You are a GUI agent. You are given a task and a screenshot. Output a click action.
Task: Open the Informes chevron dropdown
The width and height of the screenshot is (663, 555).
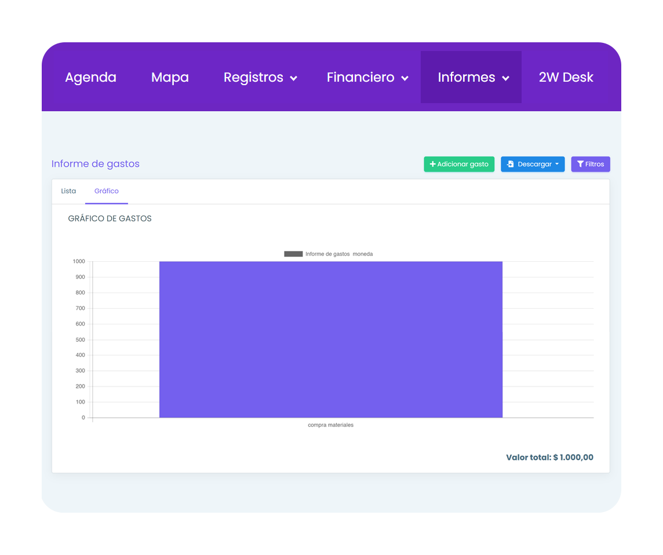tap(505, 78)
